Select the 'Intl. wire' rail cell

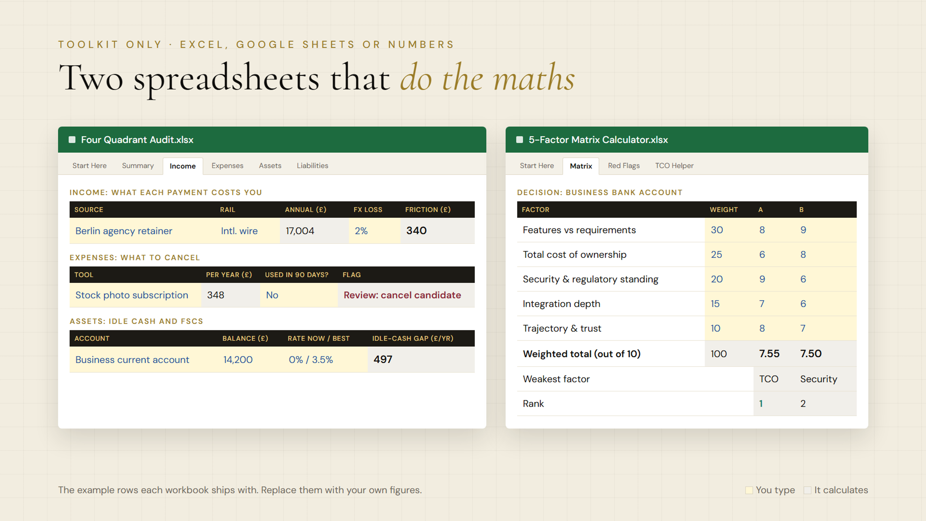coord(247,231)
